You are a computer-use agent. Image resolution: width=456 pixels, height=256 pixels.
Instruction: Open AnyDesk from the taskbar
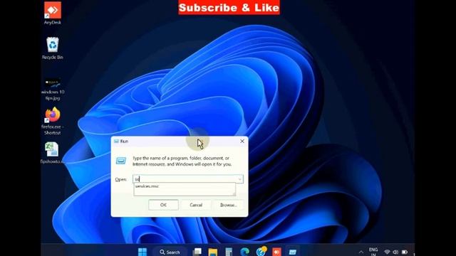pos(276,252)
